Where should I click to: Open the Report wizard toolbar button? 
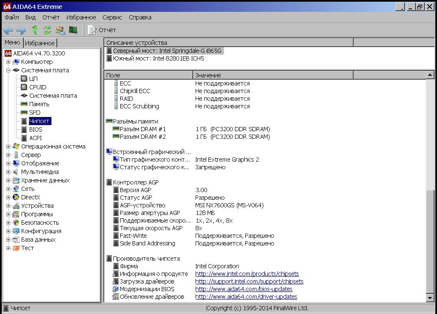102,30
